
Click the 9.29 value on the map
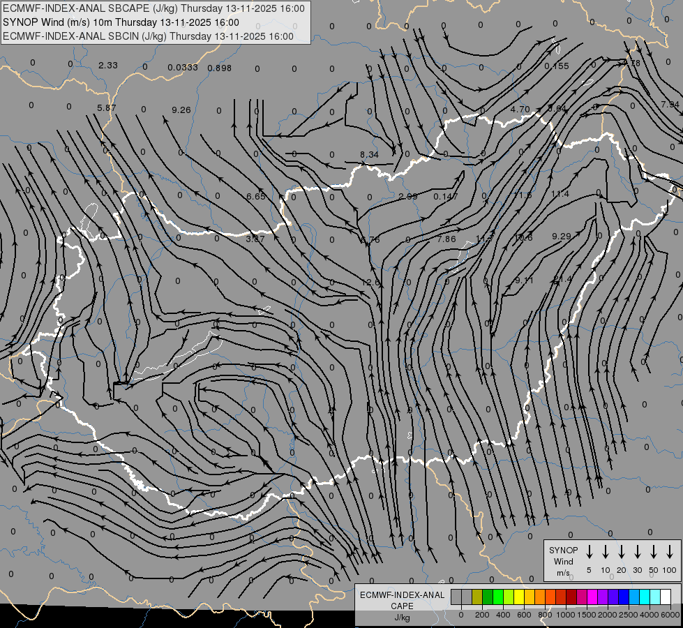(x=562, y=237)
